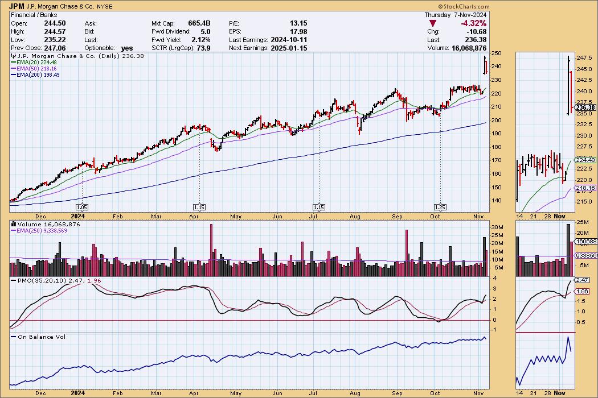Click the Low value '235.22'

tap(55, 40)
